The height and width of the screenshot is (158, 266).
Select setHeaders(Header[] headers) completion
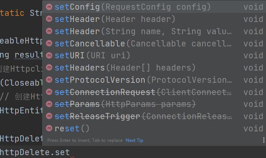pyautogui.click(x=125, y=68)
